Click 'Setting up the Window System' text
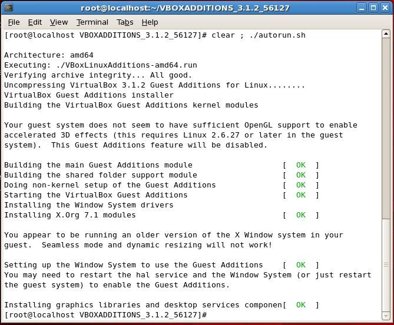The image size is (394, 325). 134,265
